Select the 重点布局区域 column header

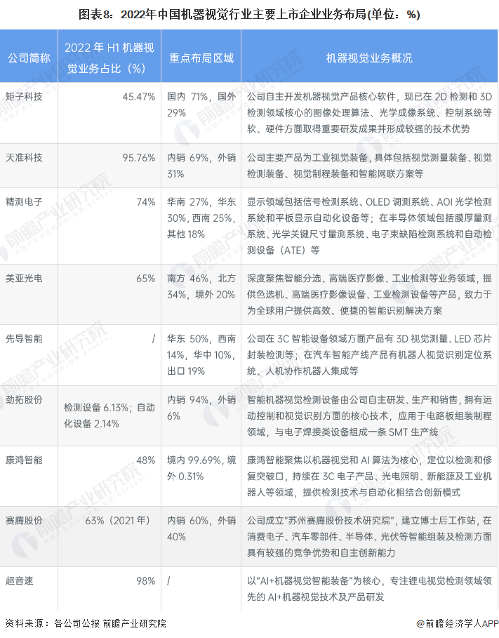click(x=201, y=58)
